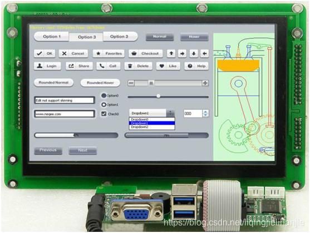
Task: Click the 000 spin box field
Action: [x=193, y=113]
